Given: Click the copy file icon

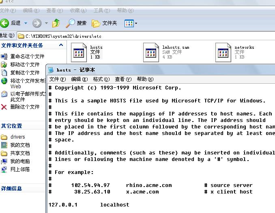Looking at the screenshot, I should click(4, 73).
